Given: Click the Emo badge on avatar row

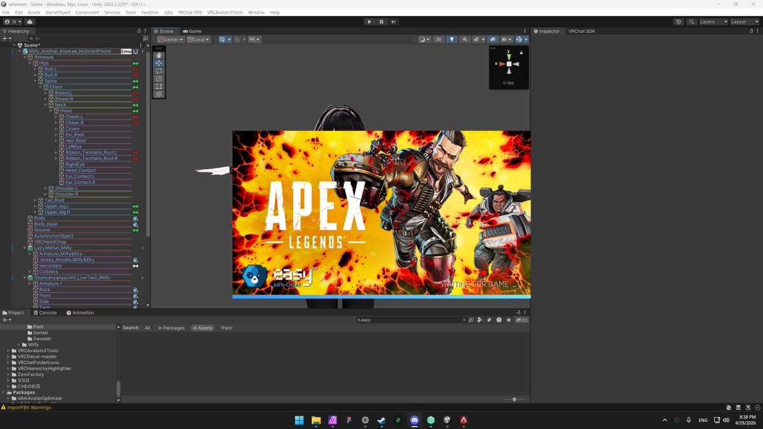Looking at the screenshot, I should point(126,51).
